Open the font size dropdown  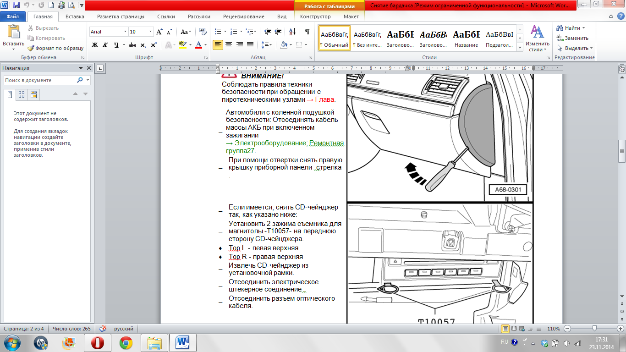tap(150, 32)
